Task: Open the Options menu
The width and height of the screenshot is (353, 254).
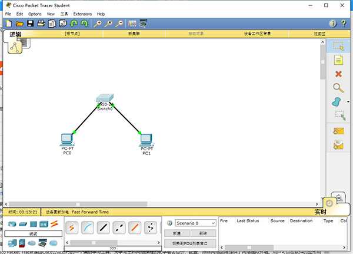Action: [x=35, y=14]
